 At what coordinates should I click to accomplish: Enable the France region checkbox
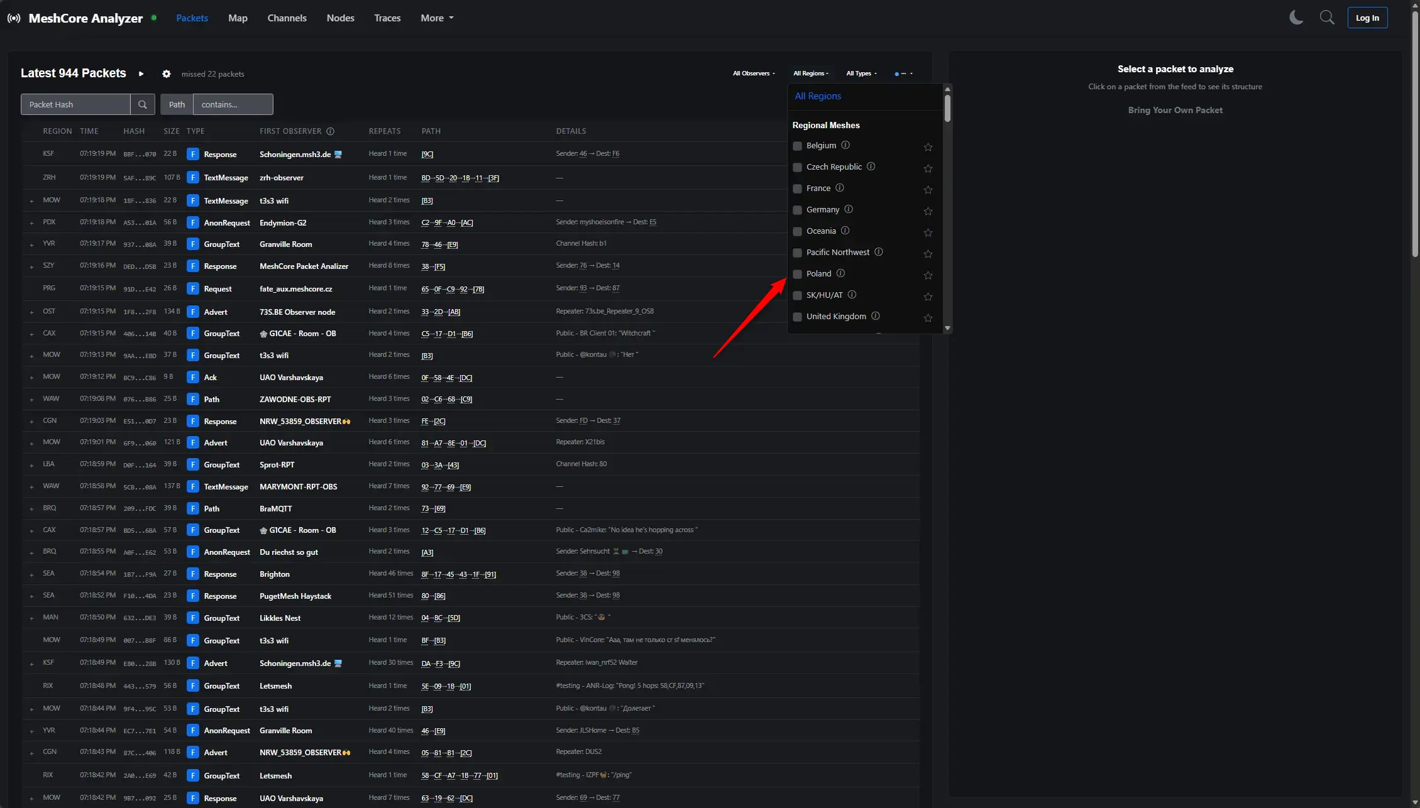[x=797, y=188]
